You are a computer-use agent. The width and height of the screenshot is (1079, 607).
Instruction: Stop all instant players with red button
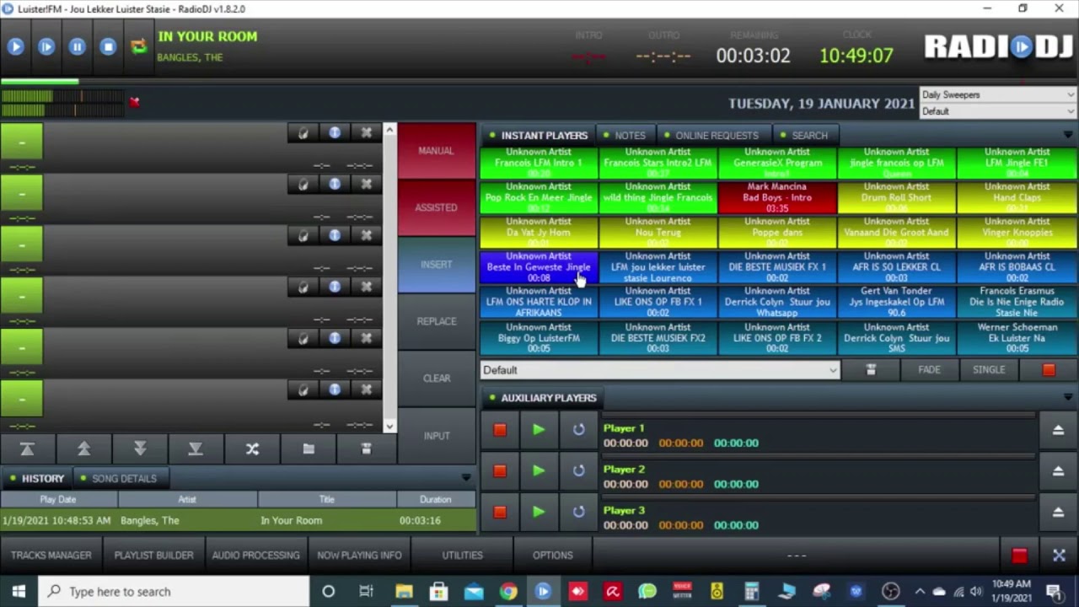pos(1049,370)
